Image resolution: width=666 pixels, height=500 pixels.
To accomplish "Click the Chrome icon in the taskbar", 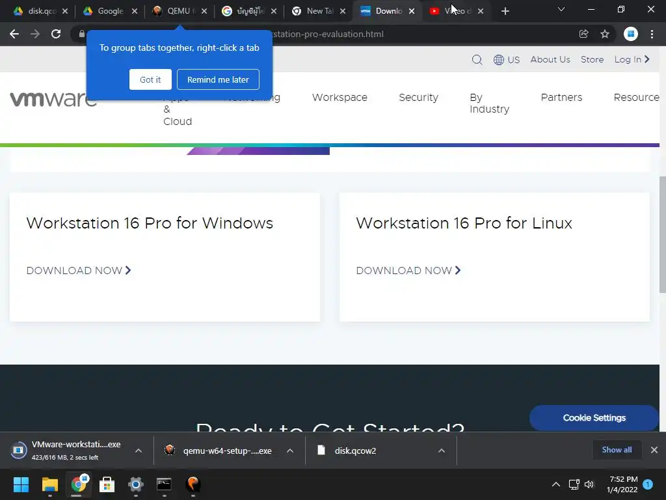I will click(78, 484).
